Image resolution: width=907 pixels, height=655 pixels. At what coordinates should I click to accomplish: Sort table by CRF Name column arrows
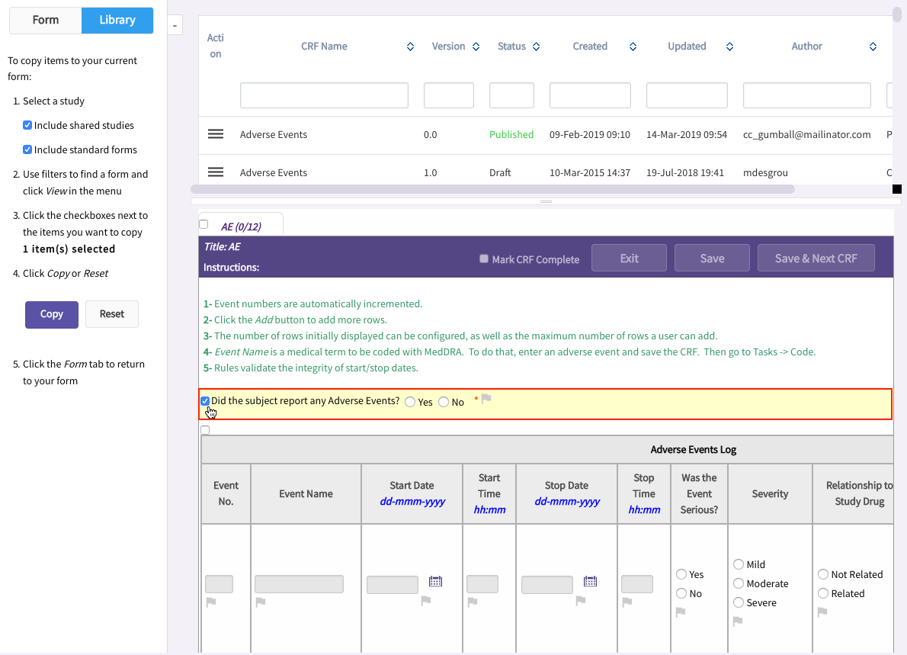click(x=410, y=47)
